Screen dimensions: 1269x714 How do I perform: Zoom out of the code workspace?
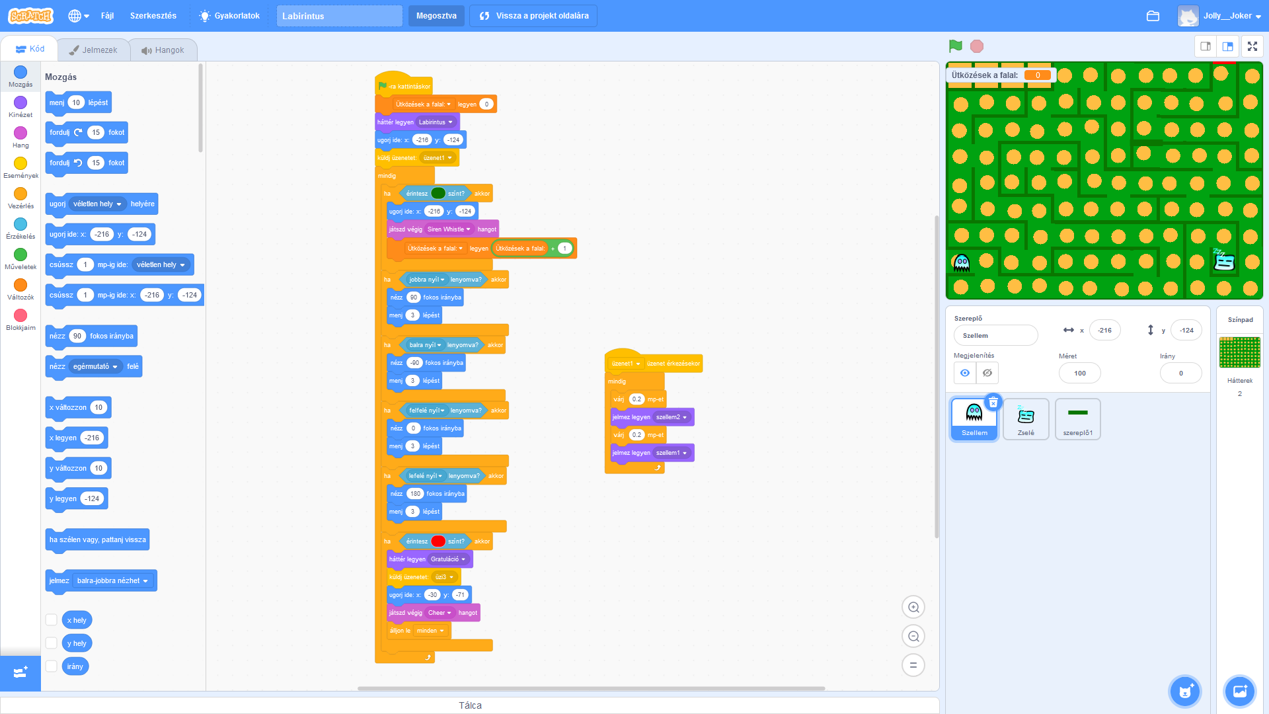pos(913,636)
